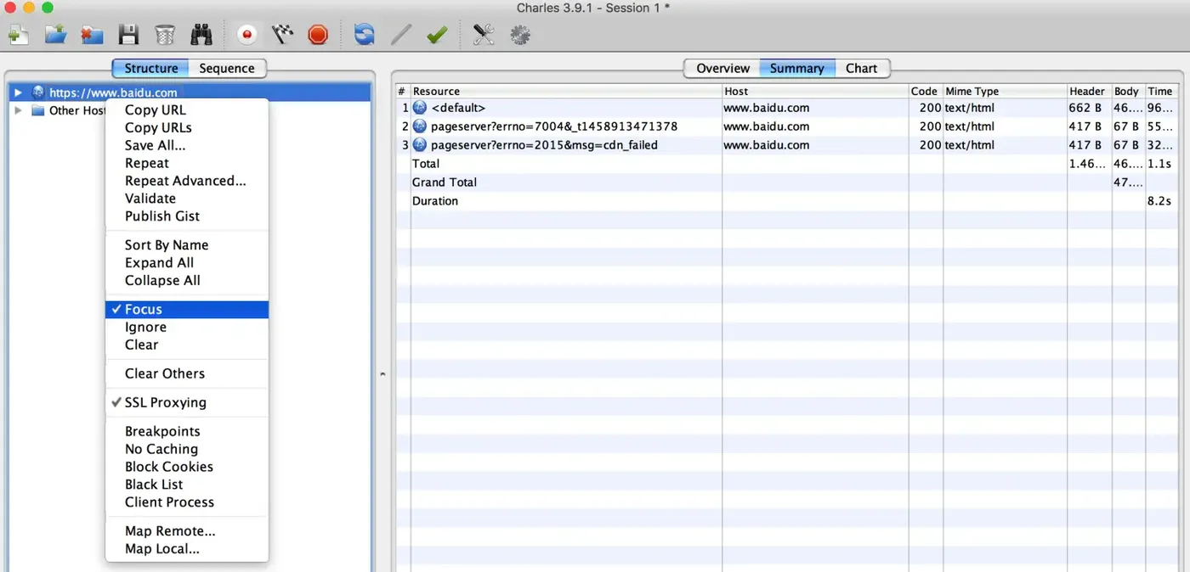The height and width of the screenshot is (572, 1190).
Task: Open the Chart tab
Action: point(861,68)
